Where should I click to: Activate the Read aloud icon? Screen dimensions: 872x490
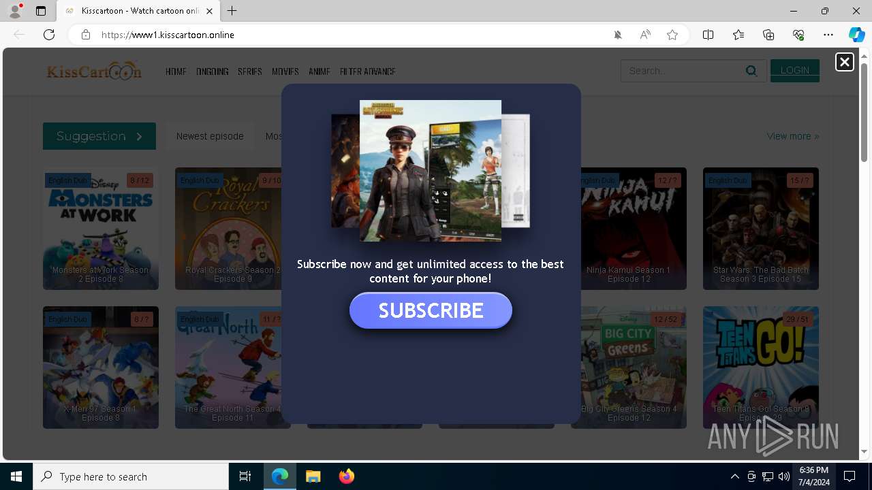pos(645,35)
